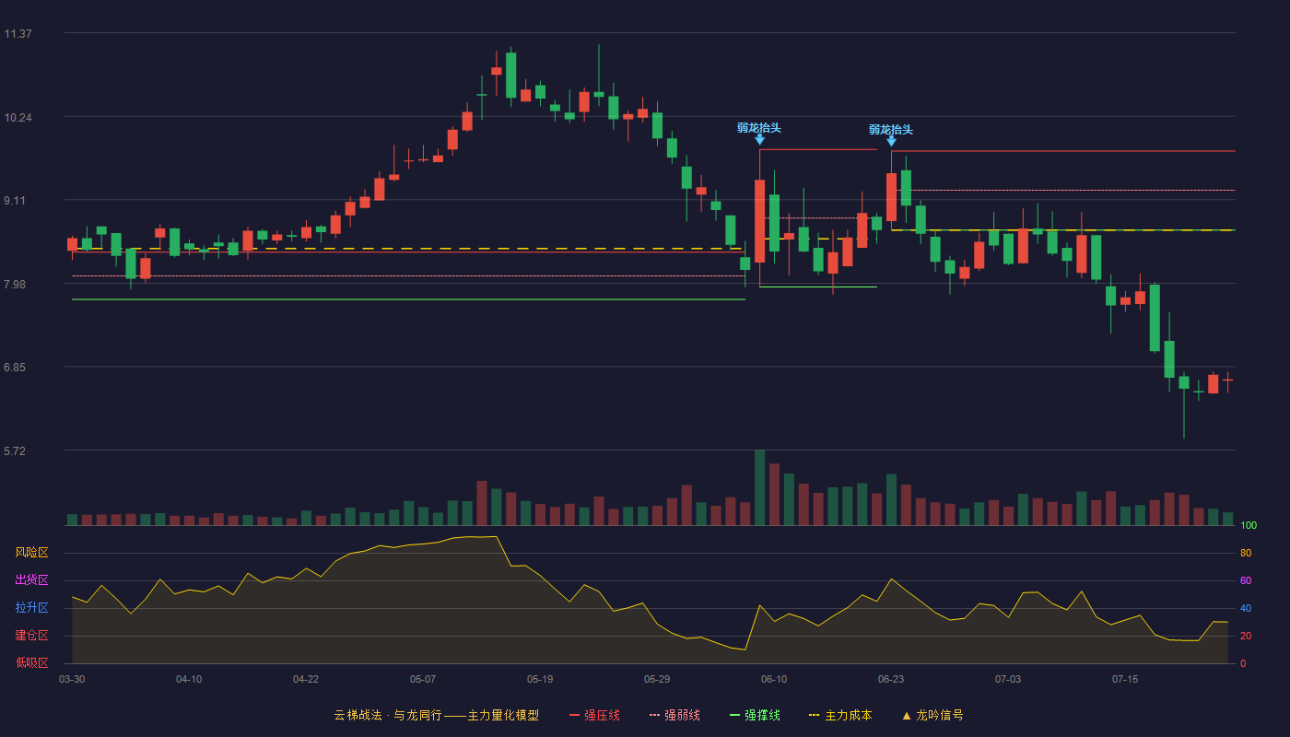Click the 风险区 zone label
1290x737 pixels.
click(x=31, y=553)
